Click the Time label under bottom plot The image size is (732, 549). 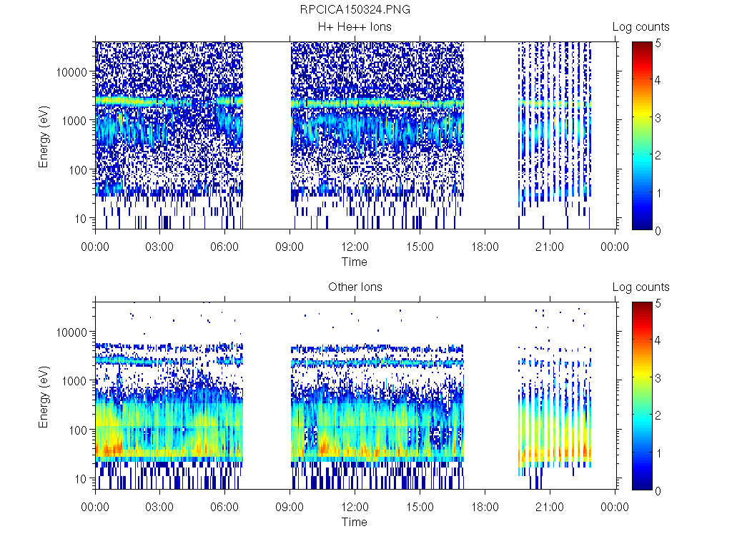coord(355,522)
